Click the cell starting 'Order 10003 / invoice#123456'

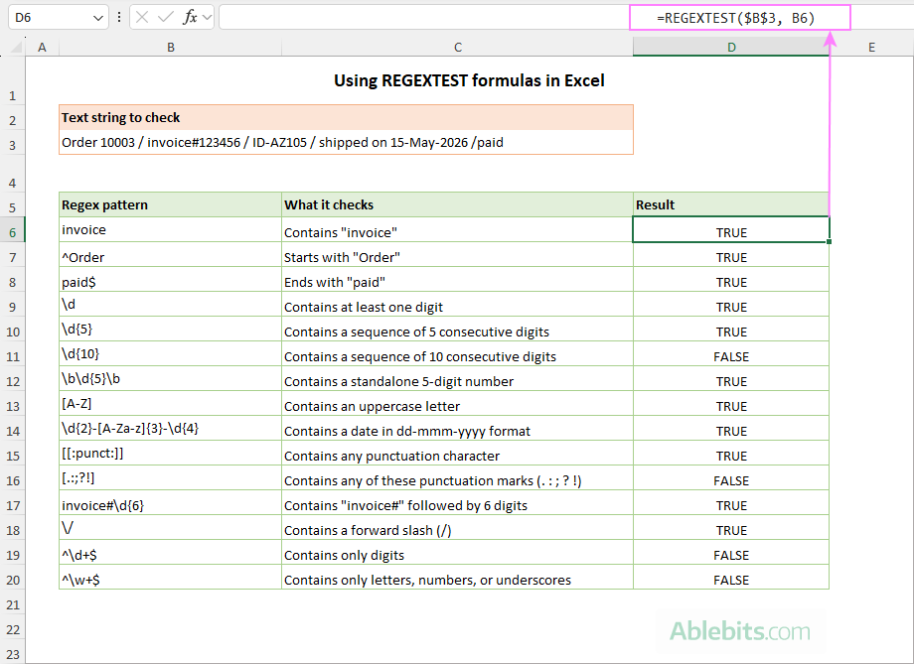(x=346, y=142)
